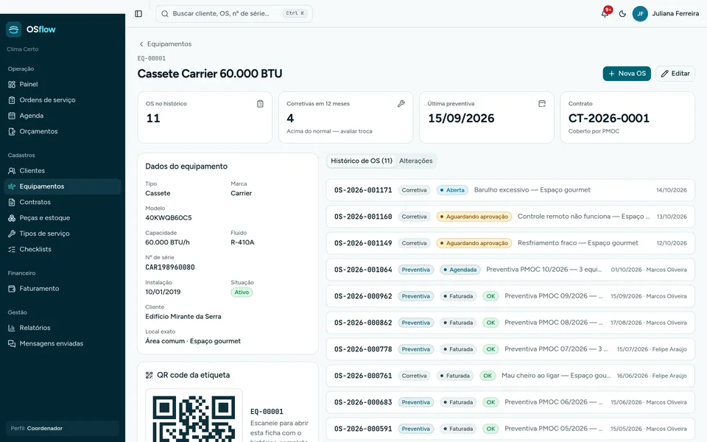The width and height of the screenshot is (707, 442).
Task: Select Equipamentos in sidebar
Action: [63, 186]
